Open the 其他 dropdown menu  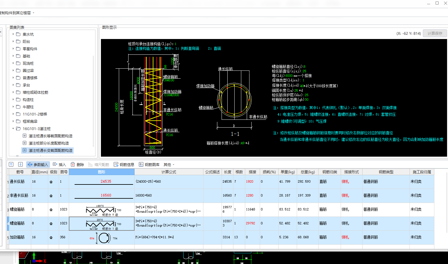(169, 165)
